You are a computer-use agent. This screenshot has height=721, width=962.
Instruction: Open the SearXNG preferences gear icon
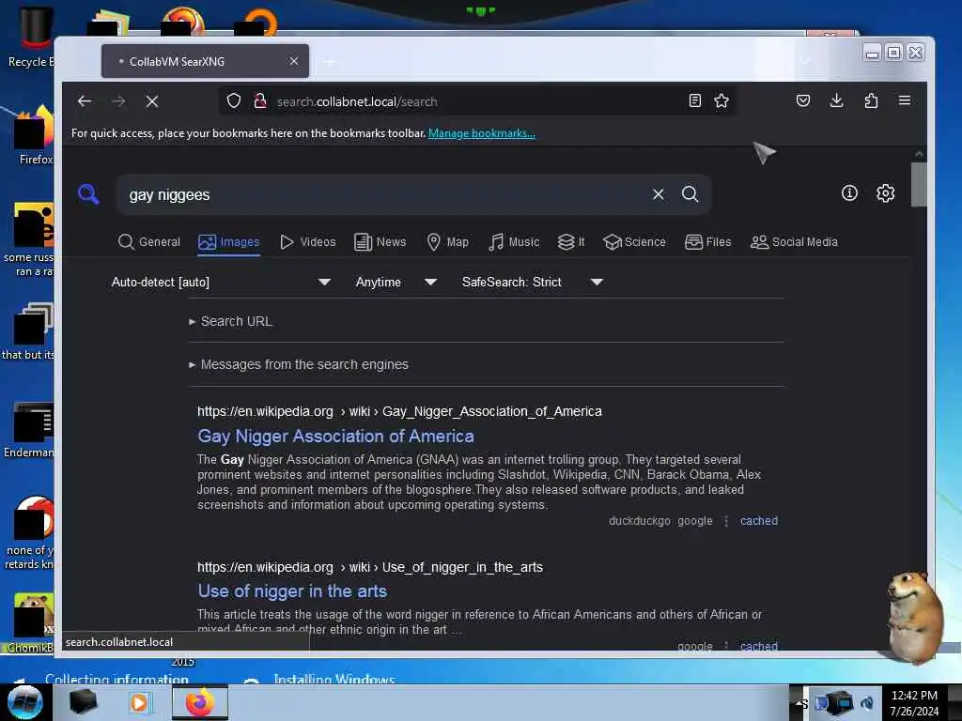[885, 193]
